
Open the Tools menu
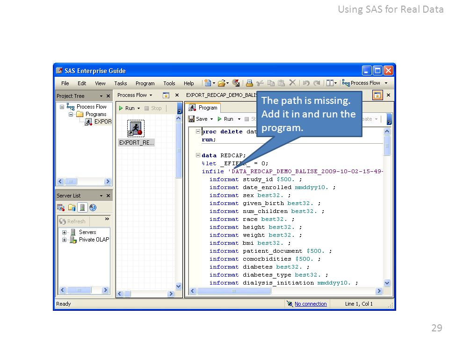(x=169, y=83)
